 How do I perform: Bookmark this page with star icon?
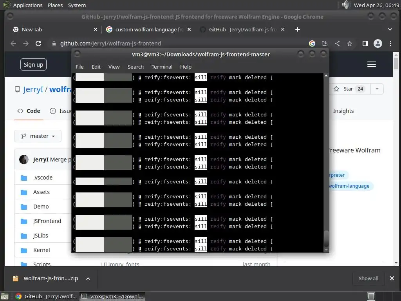(x=350, y=44)
